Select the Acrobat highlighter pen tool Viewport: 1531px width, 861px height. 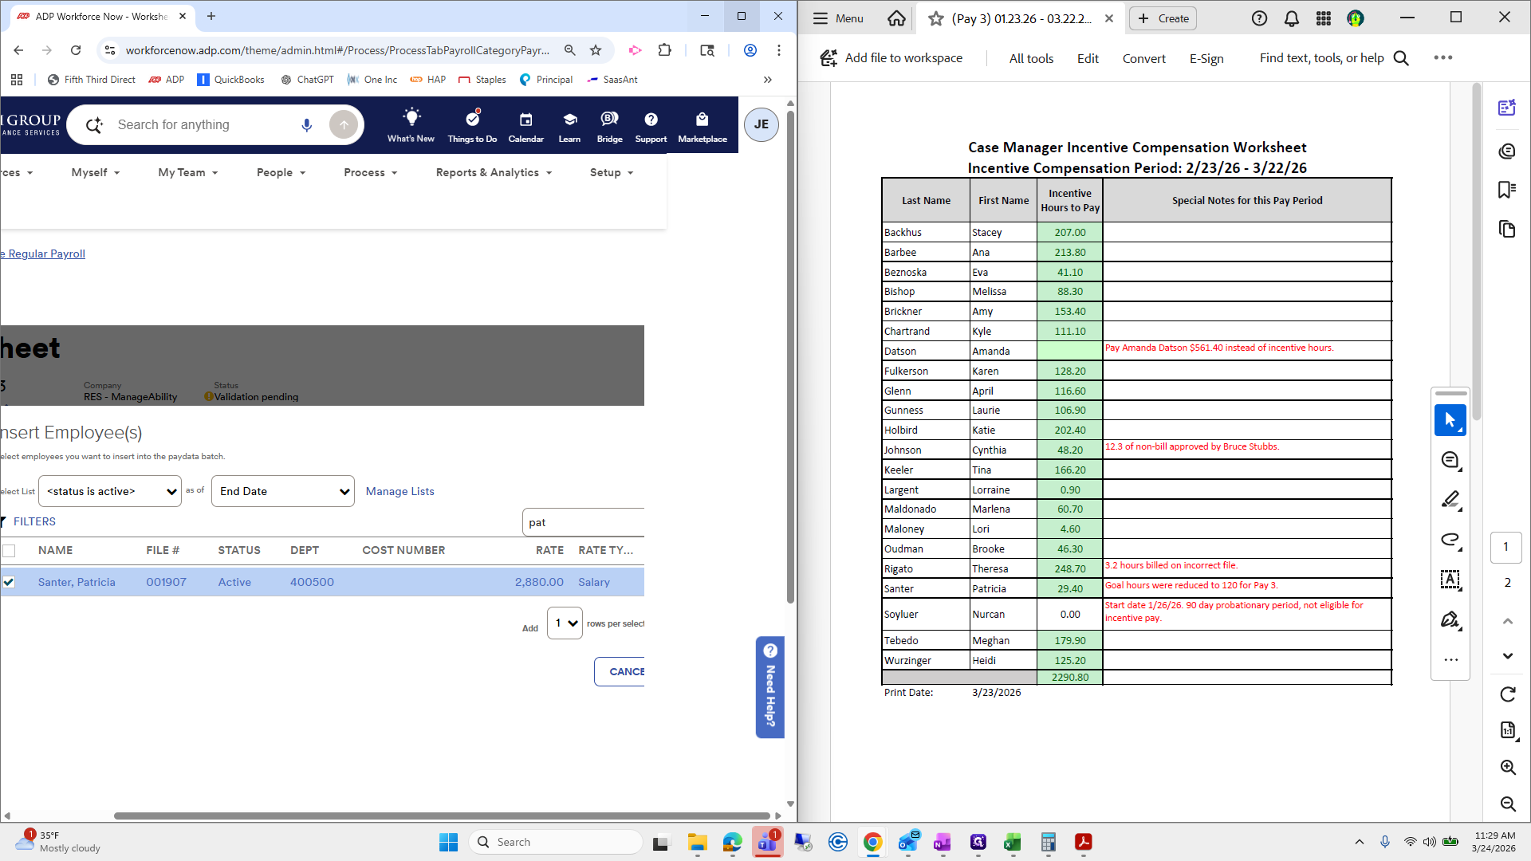point(1450,500)
